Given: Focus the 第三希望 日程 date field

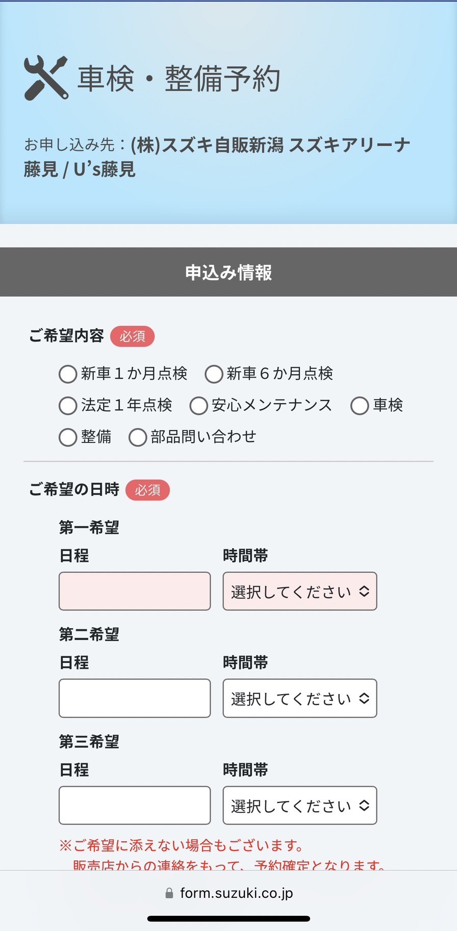Looking at the screenshot, I should 135,805.
